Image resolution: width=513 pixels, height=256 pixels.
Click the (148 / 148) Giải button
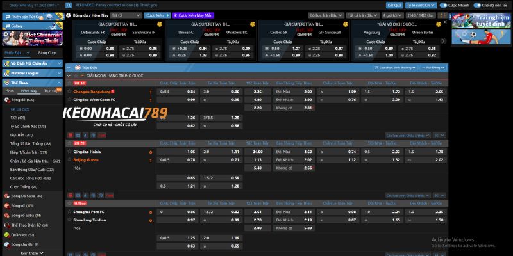[x=421, y=15]
